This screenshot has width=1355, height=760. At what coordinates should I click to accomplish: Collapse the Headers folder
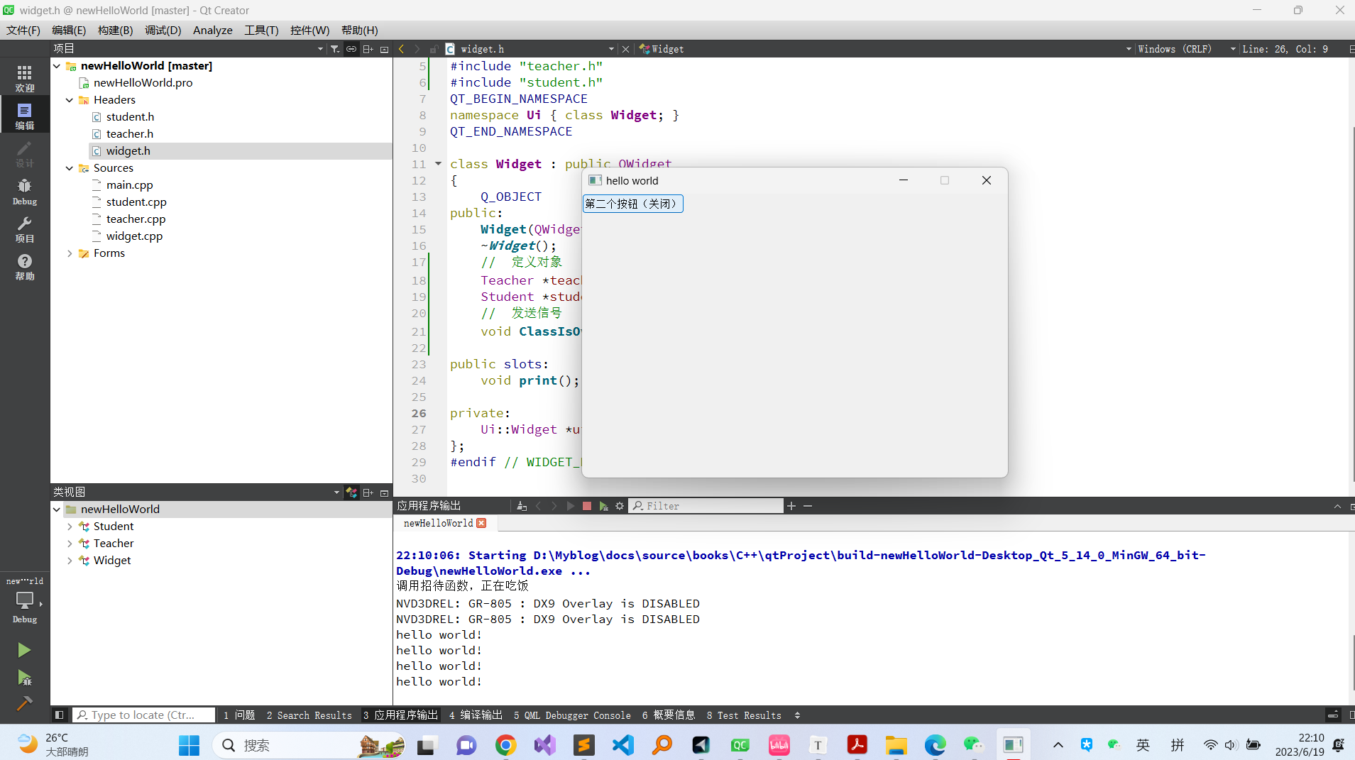(x=70, y=100)
